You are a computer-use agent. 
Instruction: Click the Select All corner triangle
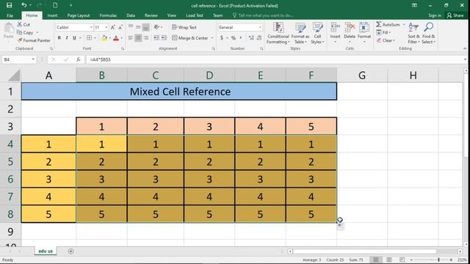[14, 76]
